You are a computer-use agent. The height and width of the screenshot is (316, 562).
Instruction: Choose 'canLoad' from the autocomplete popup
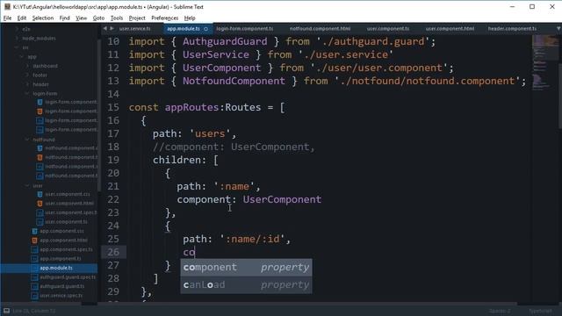[246, 284]
